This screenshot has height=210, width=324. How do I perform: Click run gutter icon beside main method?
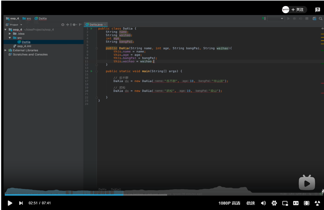click(91, 71)
